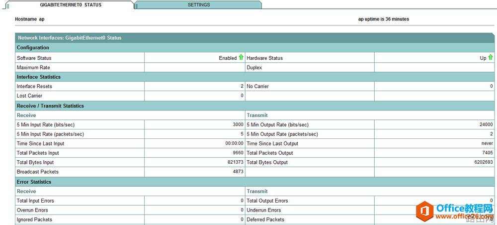Click the output rate value 24000
The width and height of the screenshot is (497, 225).
(x=486, y=125)
